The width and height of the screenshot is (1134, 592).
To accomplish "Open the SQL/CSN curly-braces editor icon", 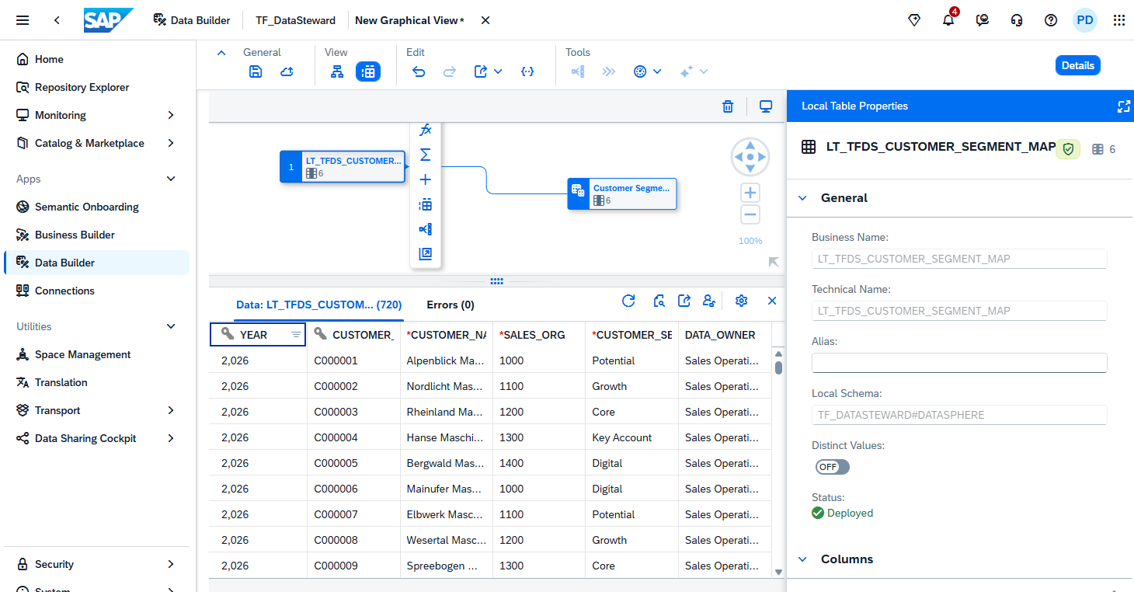I will tap(527, 71).
